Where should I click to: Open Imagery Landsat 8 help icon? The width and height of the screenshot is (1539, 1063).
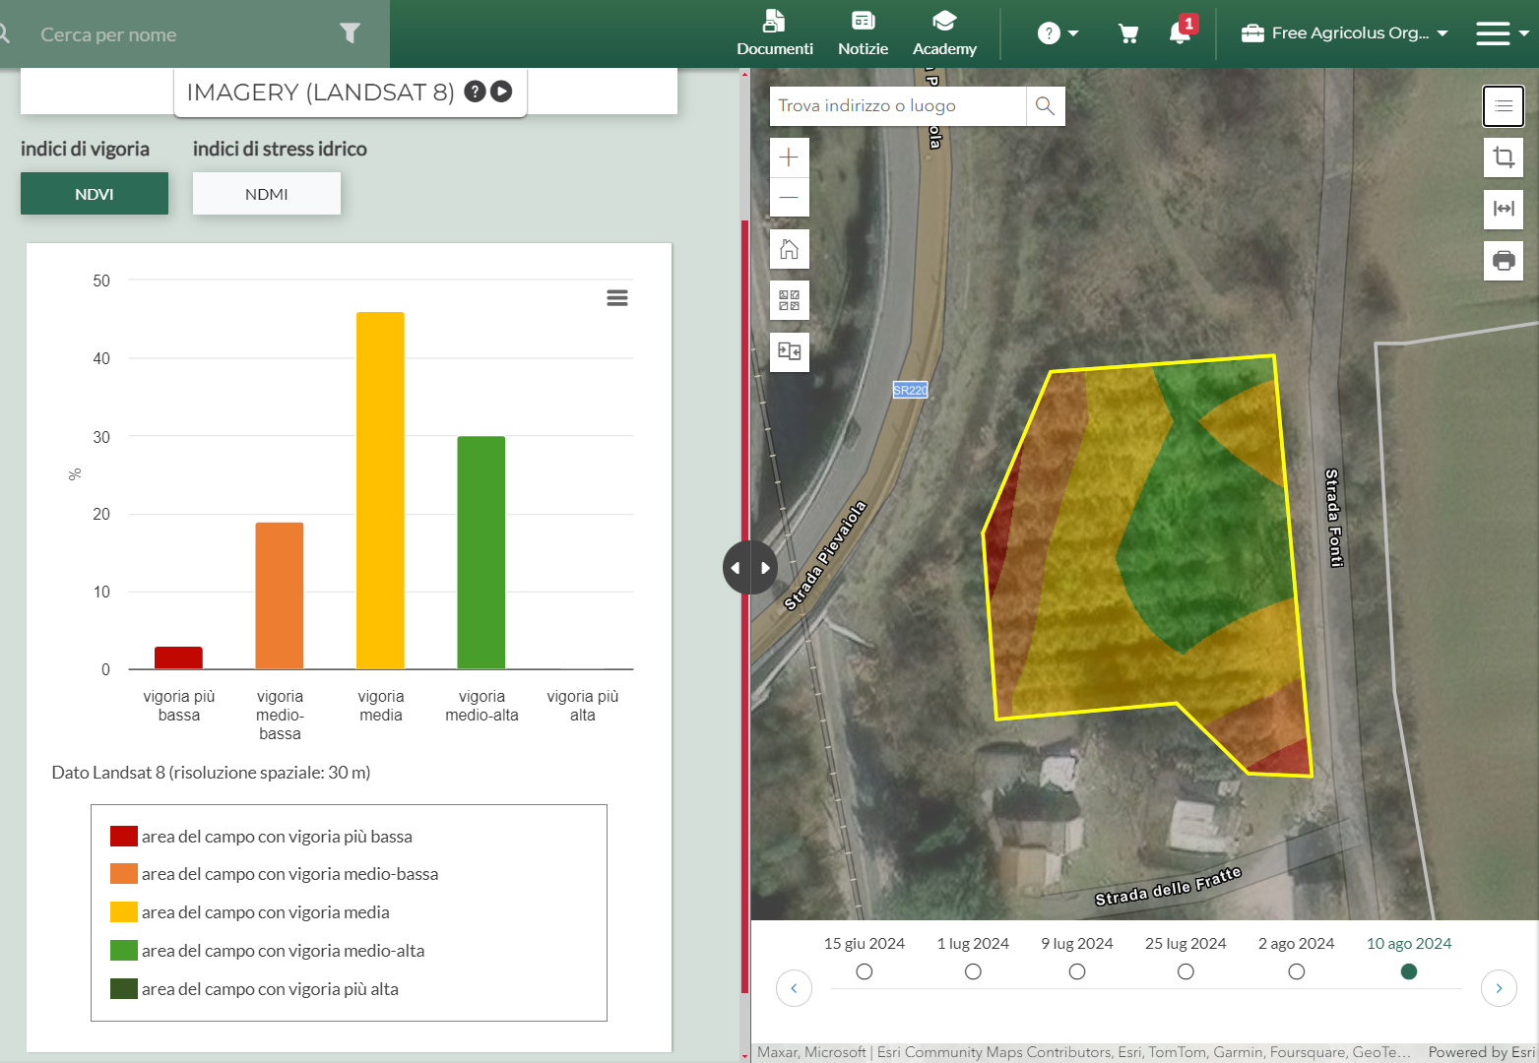[x=475, y=92]
